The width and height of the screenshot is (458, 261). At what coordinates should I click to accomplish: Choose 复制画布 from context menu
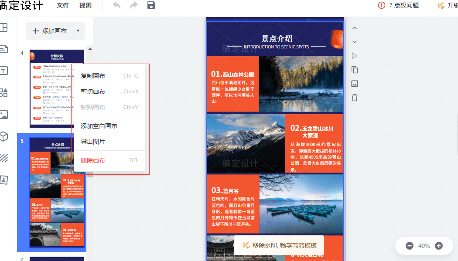pos(109,76)
